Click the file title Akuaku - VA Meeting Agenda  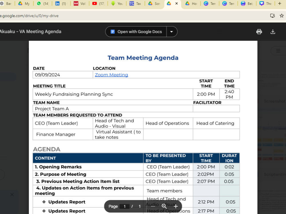click(31, 31)
